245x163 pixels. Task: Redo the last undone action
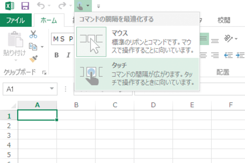[x=62, y=6]
